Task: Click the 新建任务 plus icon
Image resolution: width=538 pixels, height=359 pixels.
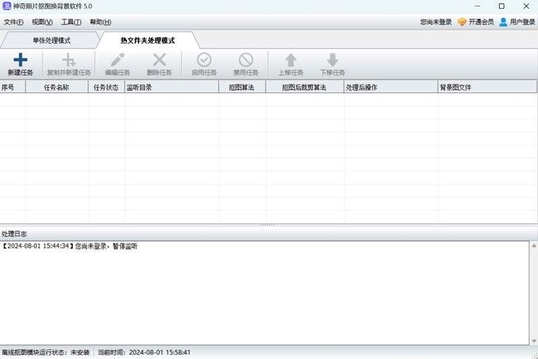Action: click(x=20, y=60)
